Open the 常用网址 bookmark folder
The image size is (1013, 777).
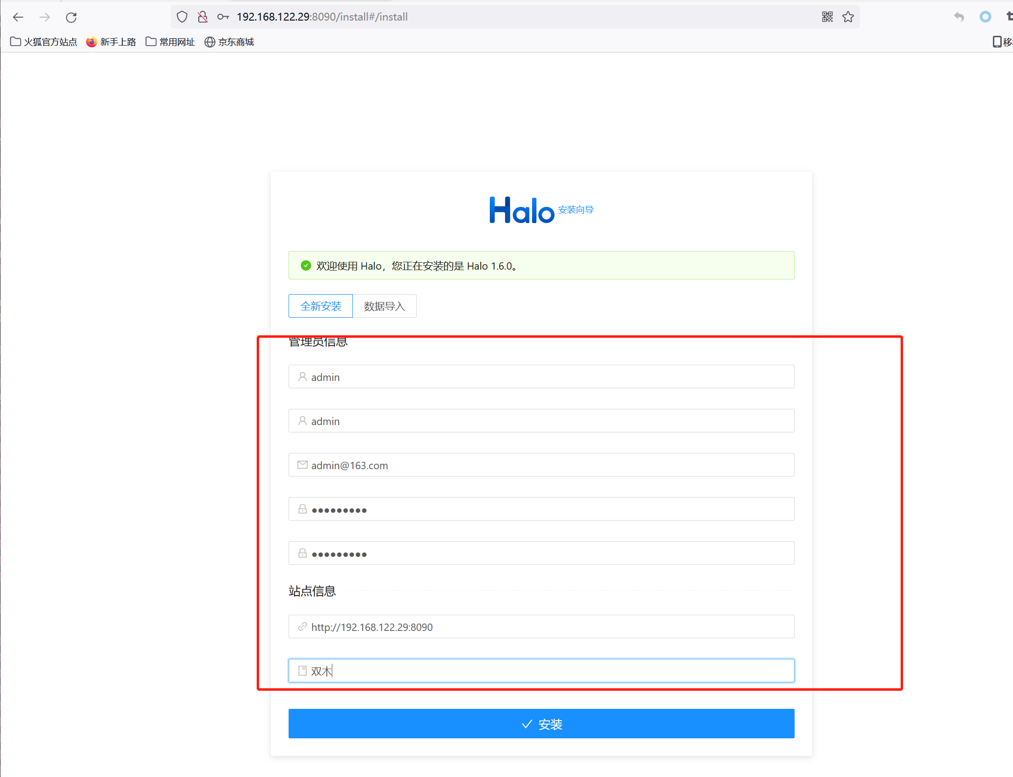click(x=170, y=42)
